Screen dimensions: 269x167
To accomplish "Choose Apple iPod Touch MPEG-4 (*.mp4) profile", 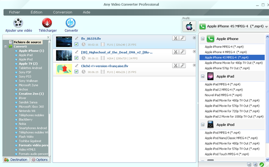I will pyautogui.click(x=227, y=154).
